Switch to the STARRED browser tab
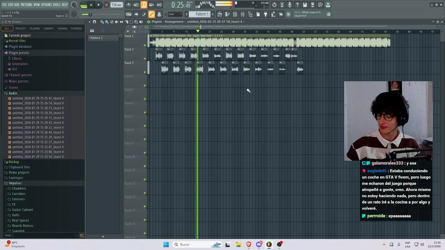This screenshot has height=250, width=445. pyautogui.click(x=76, y=28)
